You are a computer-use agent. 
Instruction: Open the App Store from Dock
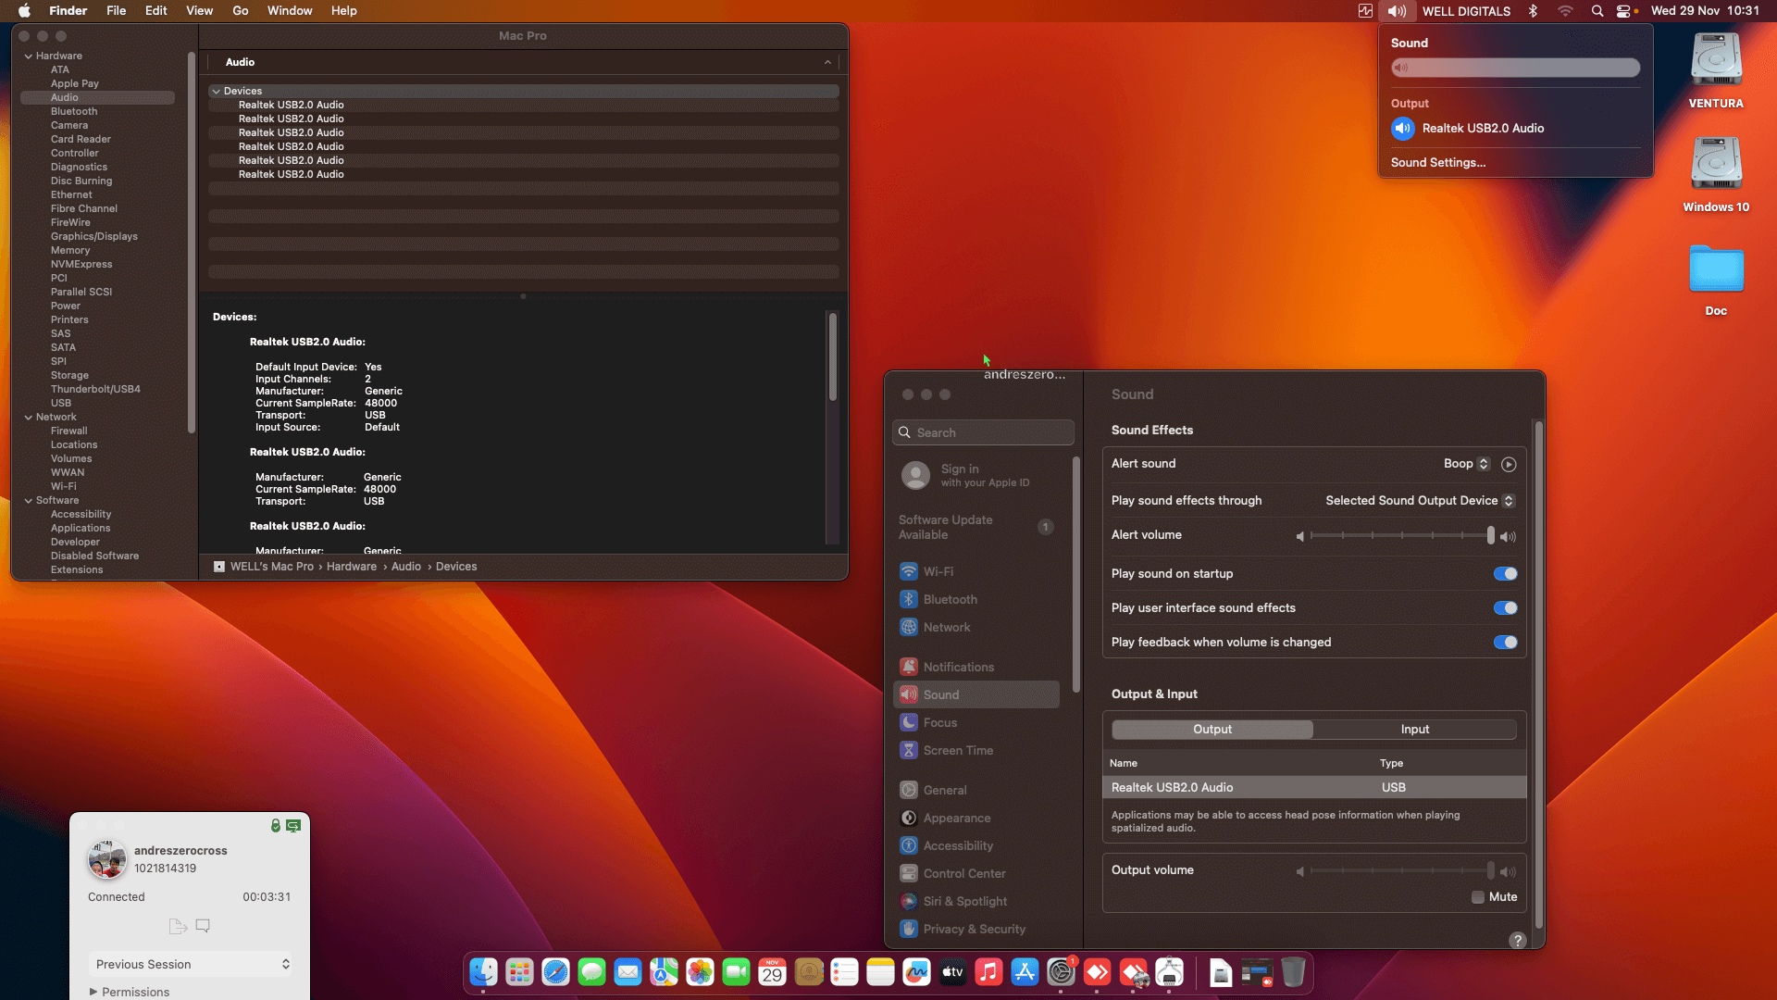[1025, 972]
